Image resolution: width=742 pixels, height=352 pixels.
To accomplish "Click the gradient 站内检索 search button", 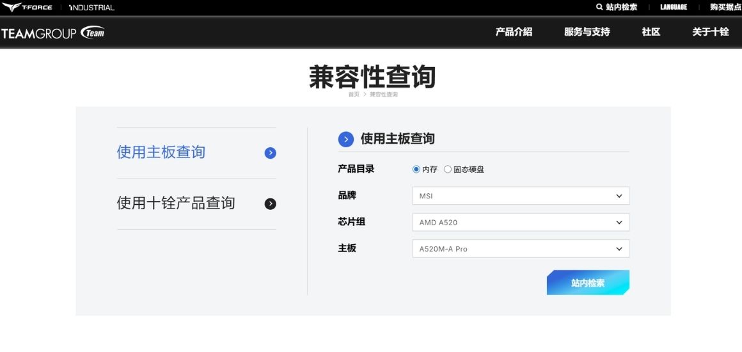I will pyautogui.click(x=588, y=283).
